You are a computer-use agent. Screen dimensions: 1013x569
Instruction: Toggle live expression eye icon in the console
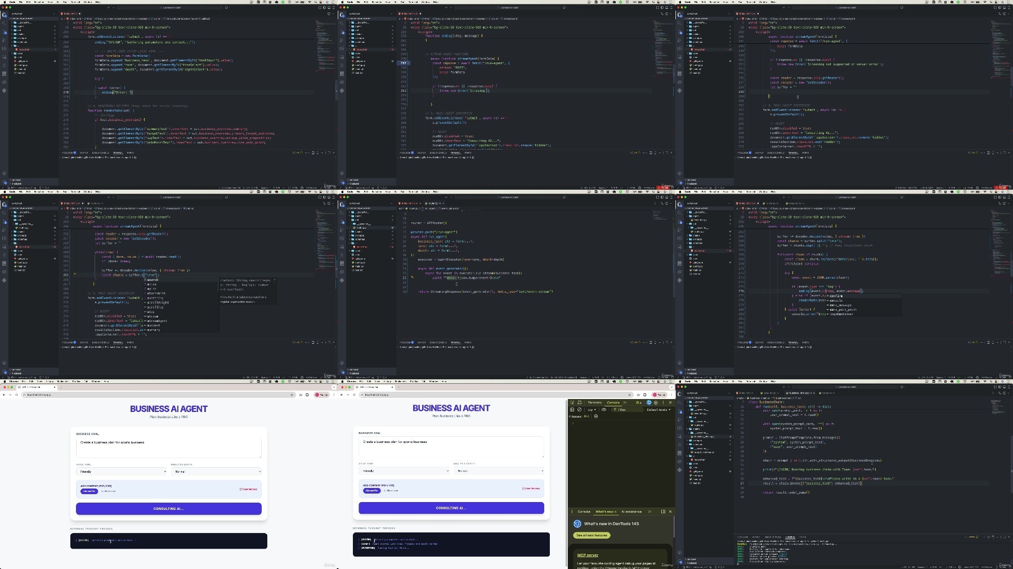[604, 410]
